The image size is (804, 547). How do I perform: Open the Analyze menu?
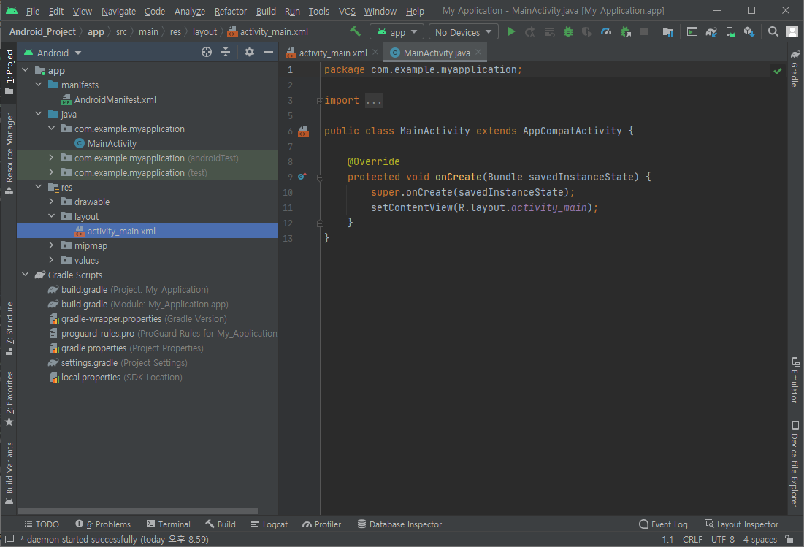(x=190, y=11)
